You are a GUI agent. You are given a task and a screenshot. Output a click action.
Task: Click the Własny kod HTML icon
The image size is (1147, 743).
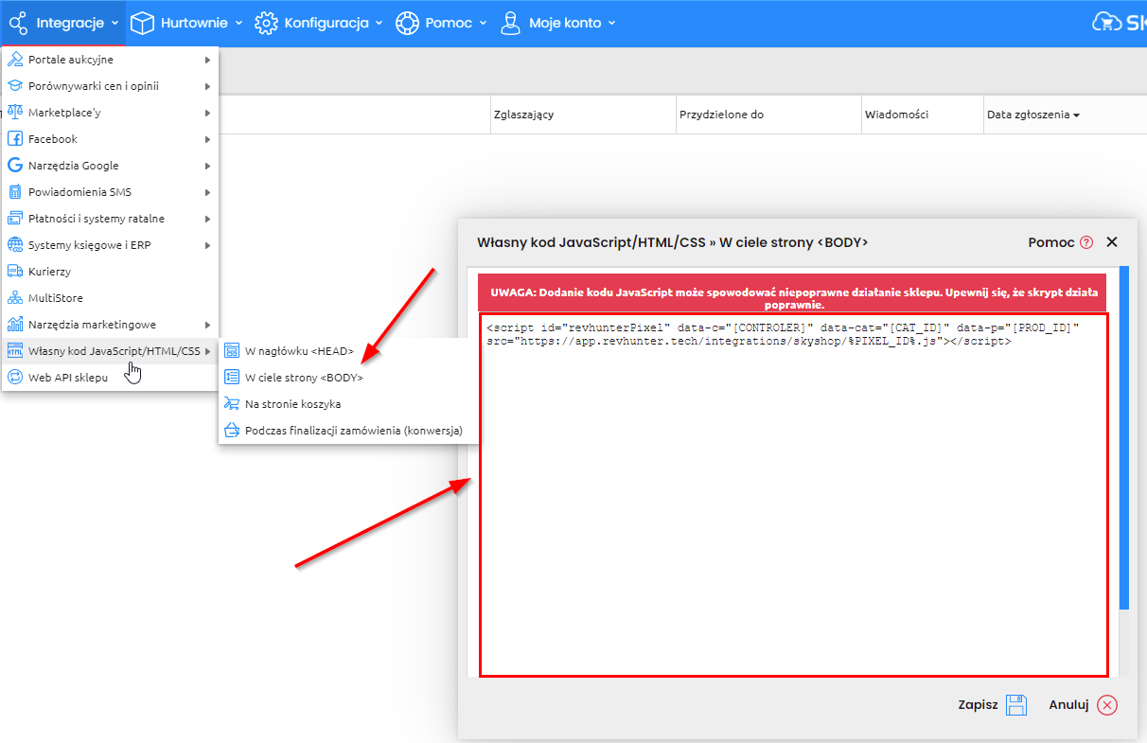(x=15, y=351)
